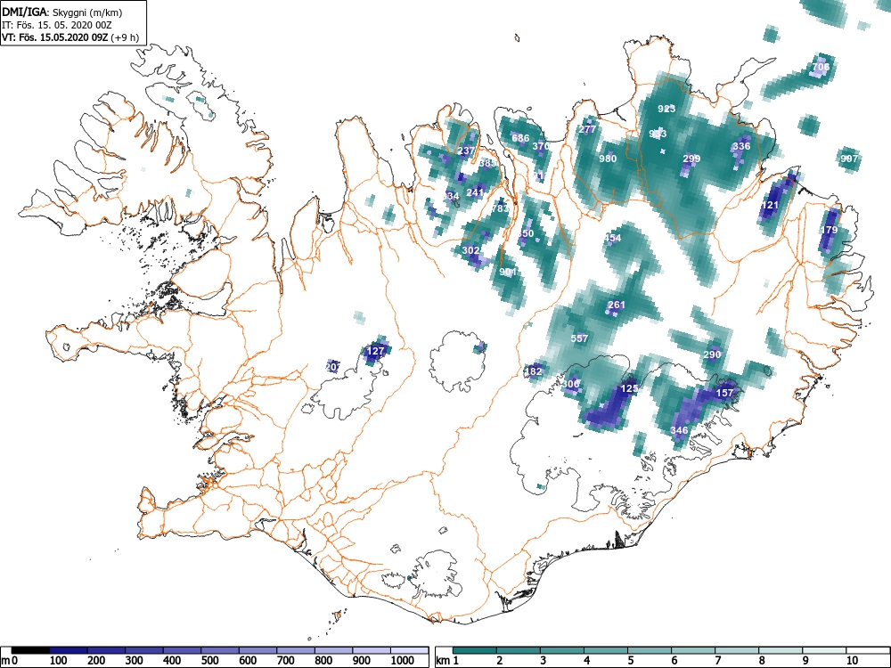The height and width of the screenshot is (668, 891).
Task: Click the 980 visibility value on the map
Action: [608, 159]
